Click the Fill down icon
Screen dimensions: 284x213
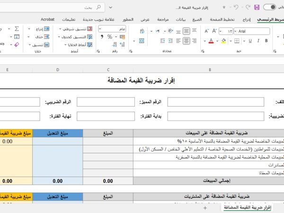point(17,37)
